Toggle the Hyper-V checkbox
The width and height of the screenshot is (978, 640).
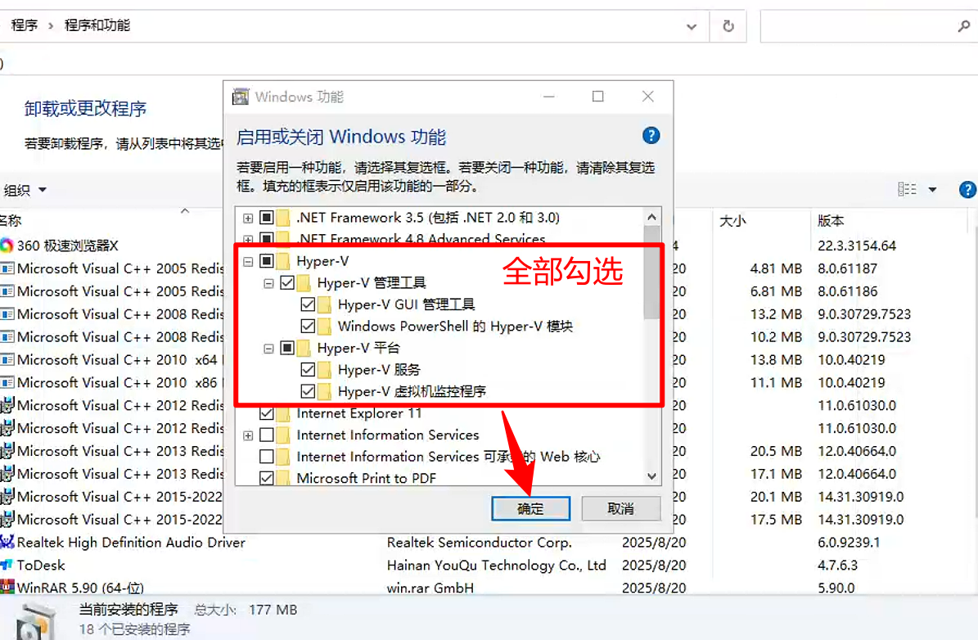[x=266, y=261]
